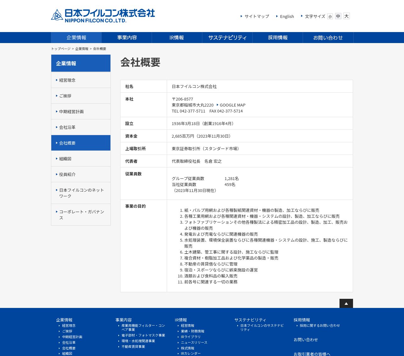
Task: Click the back-to-top arrow button
Action: (346, 303)
